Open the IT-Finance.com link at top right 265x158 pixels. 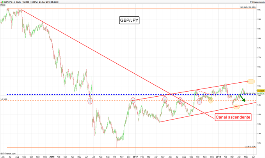tap(257, 2)
